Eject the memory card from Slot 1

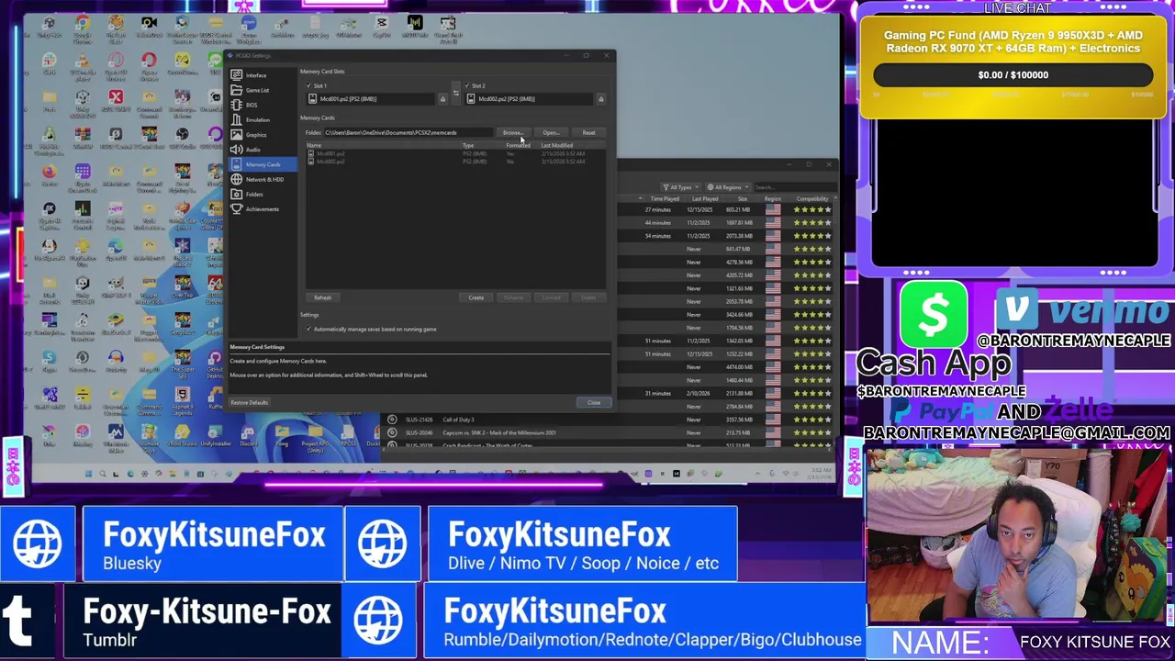(442, 99)
